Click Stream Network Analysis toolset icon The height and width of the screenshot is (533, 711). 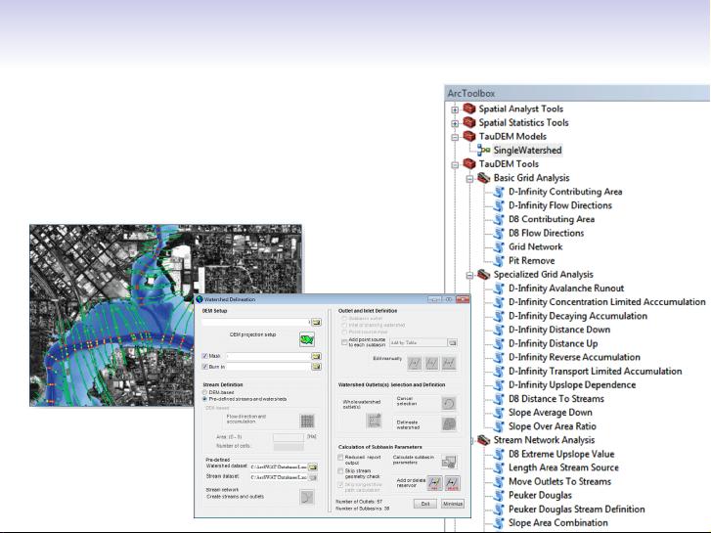(x=484, y=440)
